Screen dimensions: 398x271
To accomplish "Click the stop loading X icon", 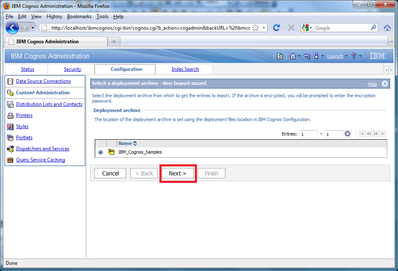I will (291, 28).
